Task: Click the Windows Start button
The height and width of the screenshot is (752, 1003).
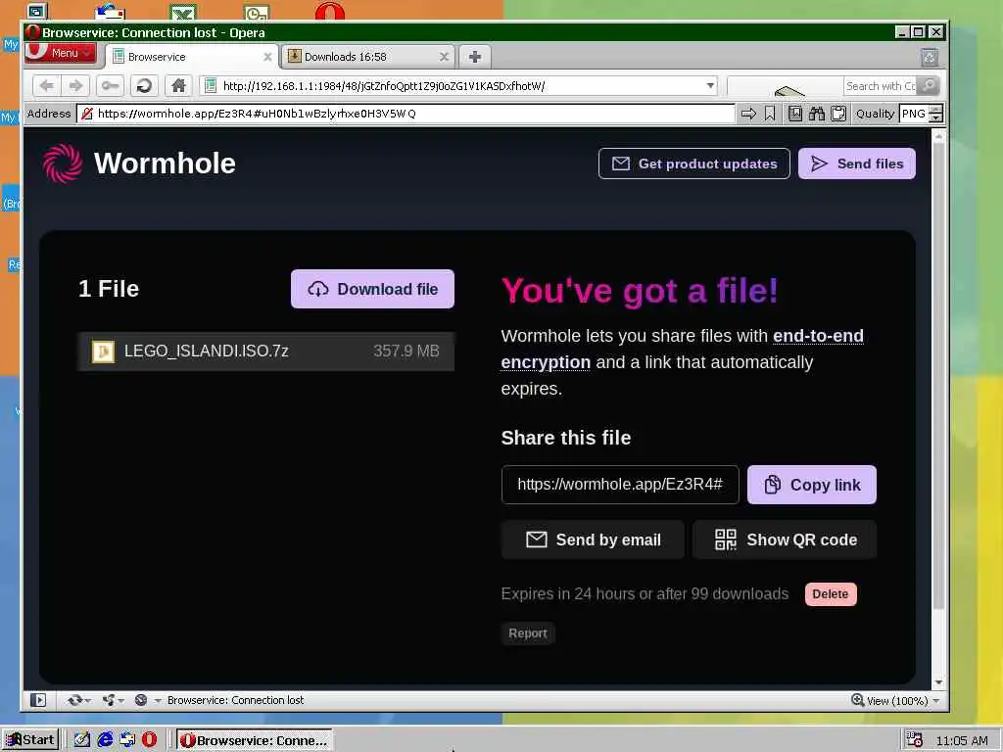Action: (x=30, y=740)
